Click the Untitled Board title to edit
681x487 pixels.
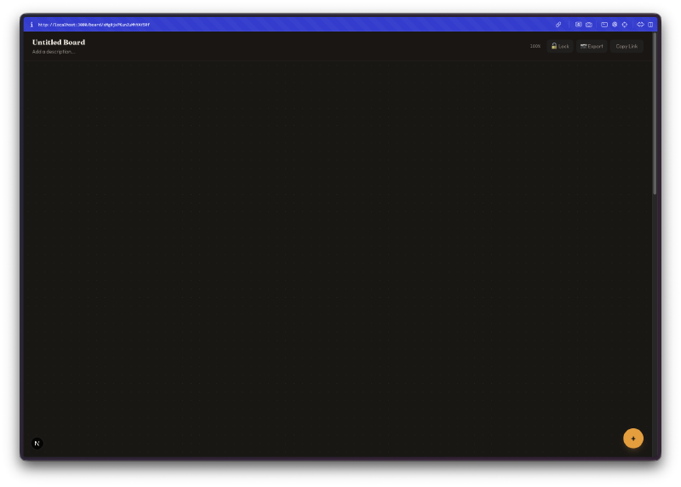click(x=59, y=42)
